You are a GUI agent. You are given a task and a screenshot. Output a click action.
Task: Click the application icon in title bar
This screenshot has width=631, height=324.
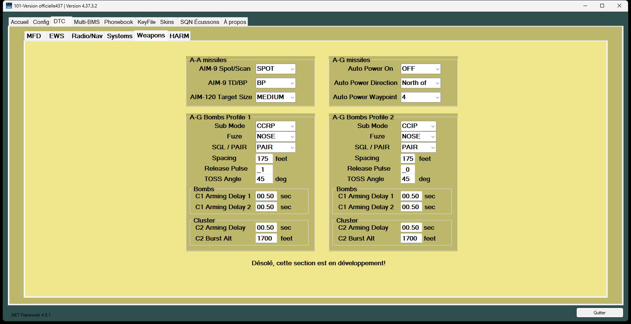[9, 6]
